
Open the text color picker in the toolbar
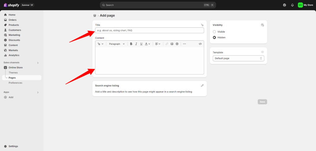coord(148,44)
